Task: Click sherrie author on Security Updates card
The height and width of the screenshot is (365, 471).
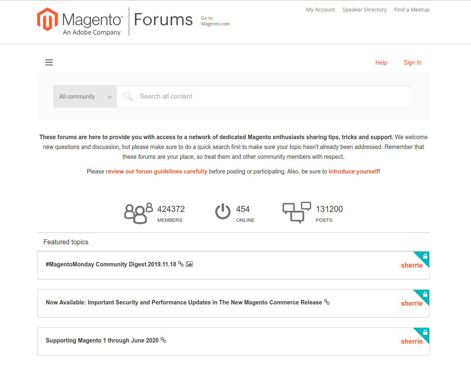Action: click(412, 303)
